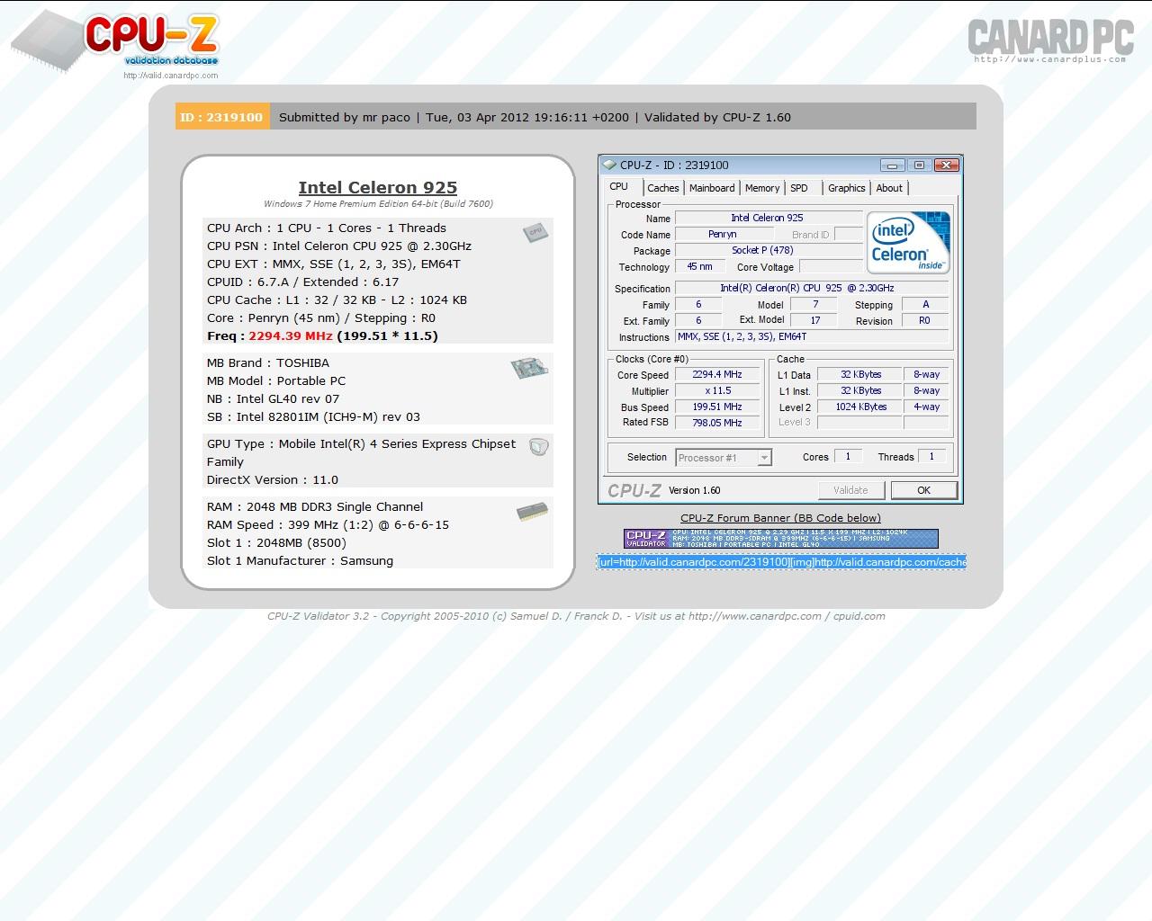The image size is (1152, 921).
Task: Click the Intel Celeron inside logo
Action: click(x=908, y=242)
